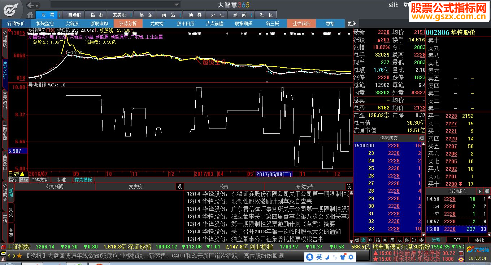
Task: Click the 存为模板 link
Action: click(x=83, y=180)
